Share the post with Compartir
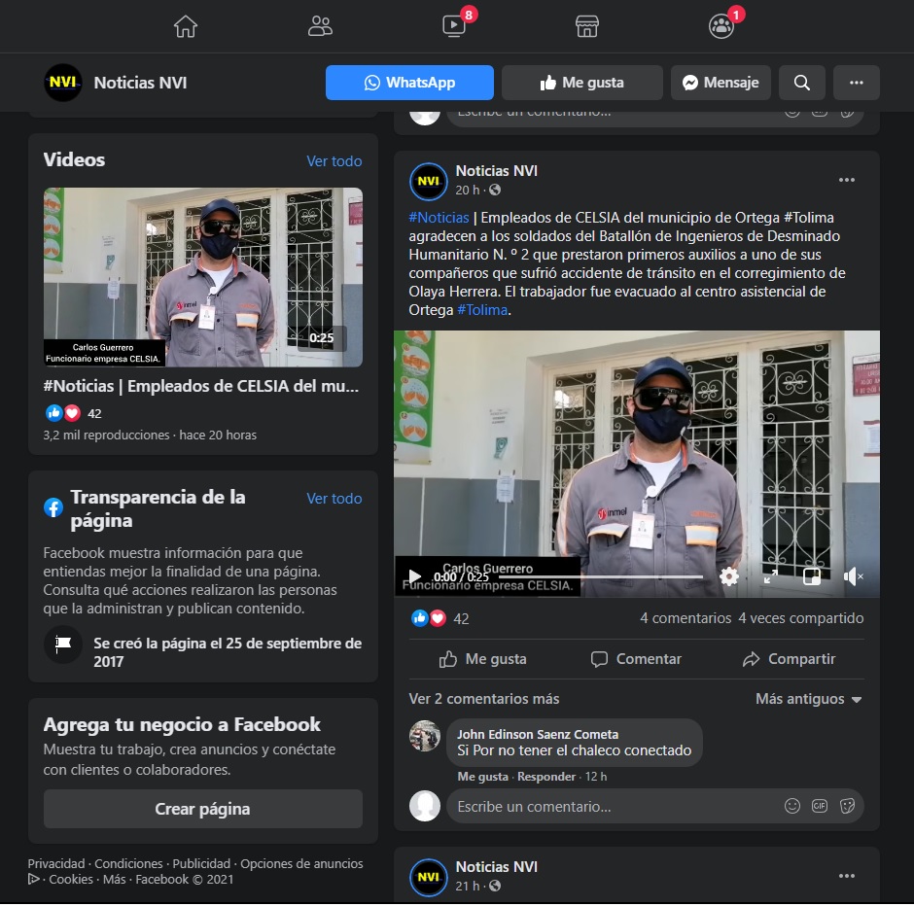Image resolution: width=914 pixels, height=906 pixels. (789, 659)
